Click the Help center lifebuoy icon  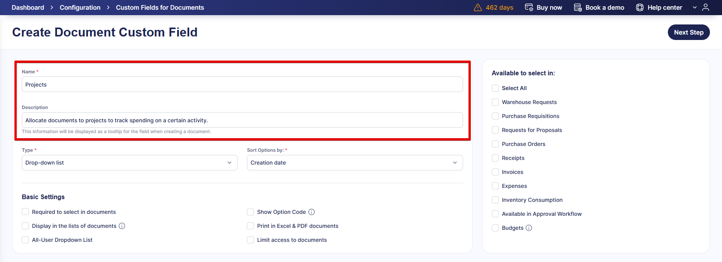click(640, 7)
